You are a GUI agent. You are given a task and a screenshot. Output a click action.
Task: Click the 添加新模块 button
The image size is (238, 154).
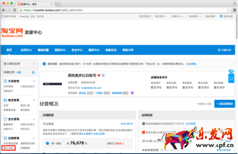[224, 104]
